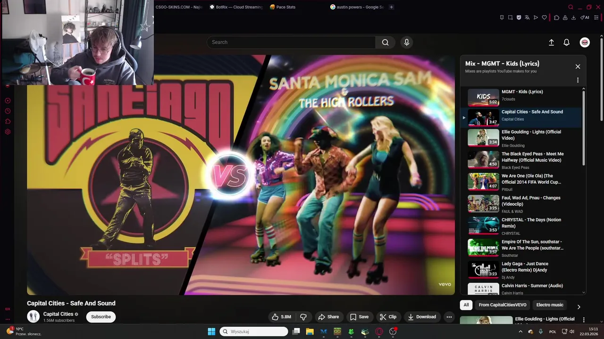Viewport: 604px width, 339px height.
Task: Click the translate page icon in toolbar
Action: [527, 17]
